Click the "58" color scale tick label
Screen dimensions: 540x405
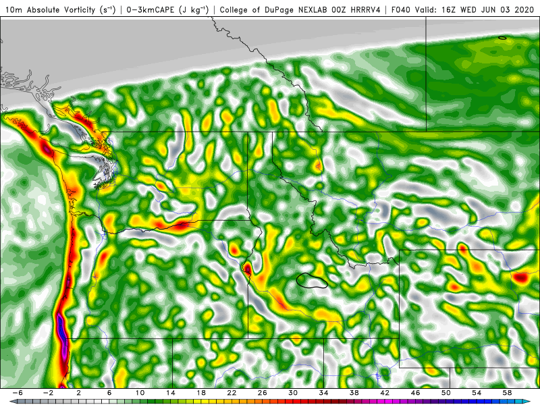coord(508,393)
